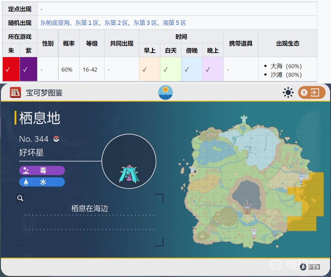Click the B 返回 back button
Screen dimensions: 331x277
click(310, 267)
